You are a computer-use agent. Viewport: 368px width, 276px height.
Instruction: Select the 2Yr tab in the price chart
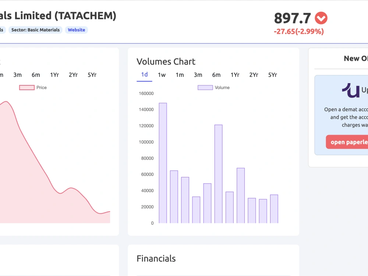(73, 75)
